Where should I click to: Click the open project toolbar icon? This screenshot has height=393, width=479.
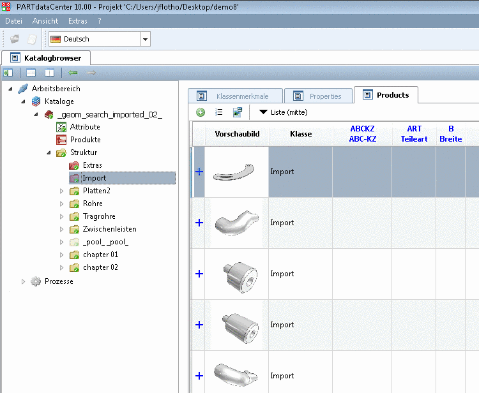15,39
